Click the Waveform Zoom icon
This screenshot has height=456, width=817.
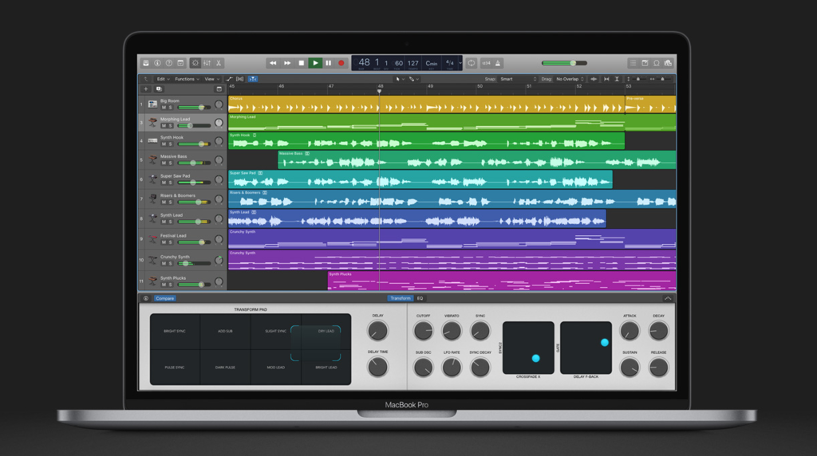pyautogui.click(x=594, y=79)
